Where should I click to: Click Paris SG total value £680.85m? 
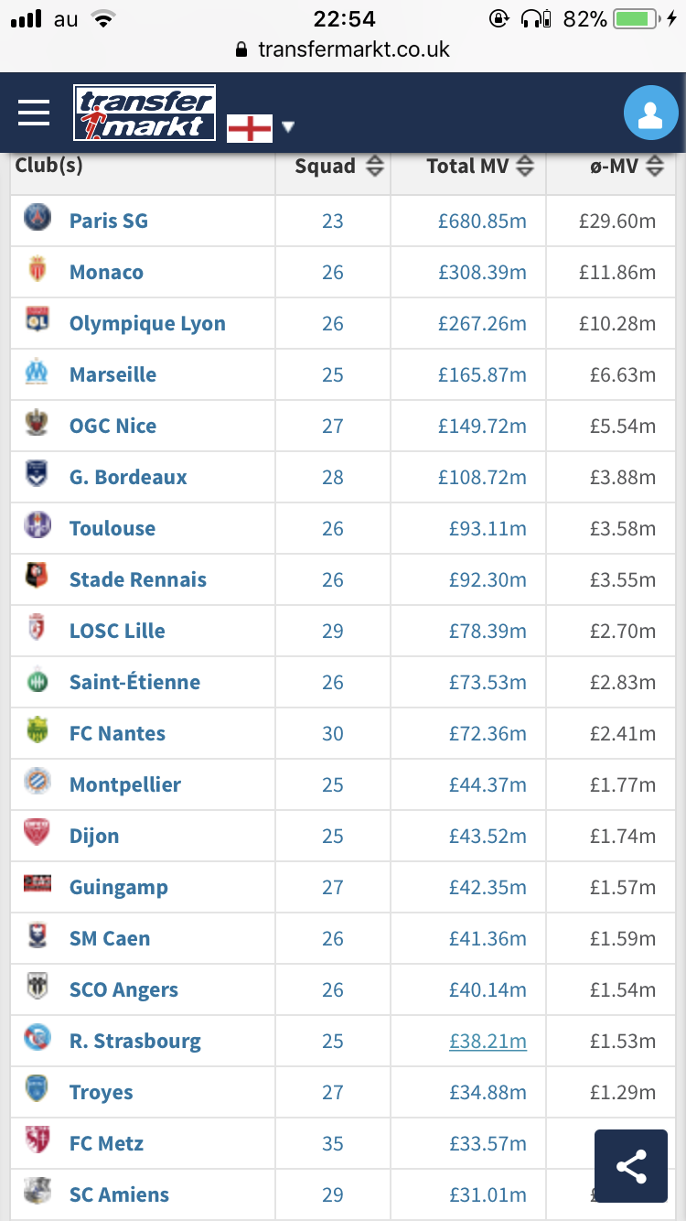482,221
